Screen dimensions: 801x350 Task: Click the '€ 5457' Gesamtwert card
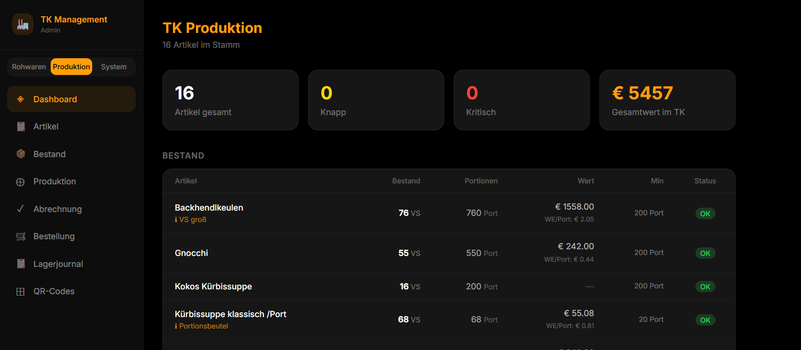pos(667,100)
